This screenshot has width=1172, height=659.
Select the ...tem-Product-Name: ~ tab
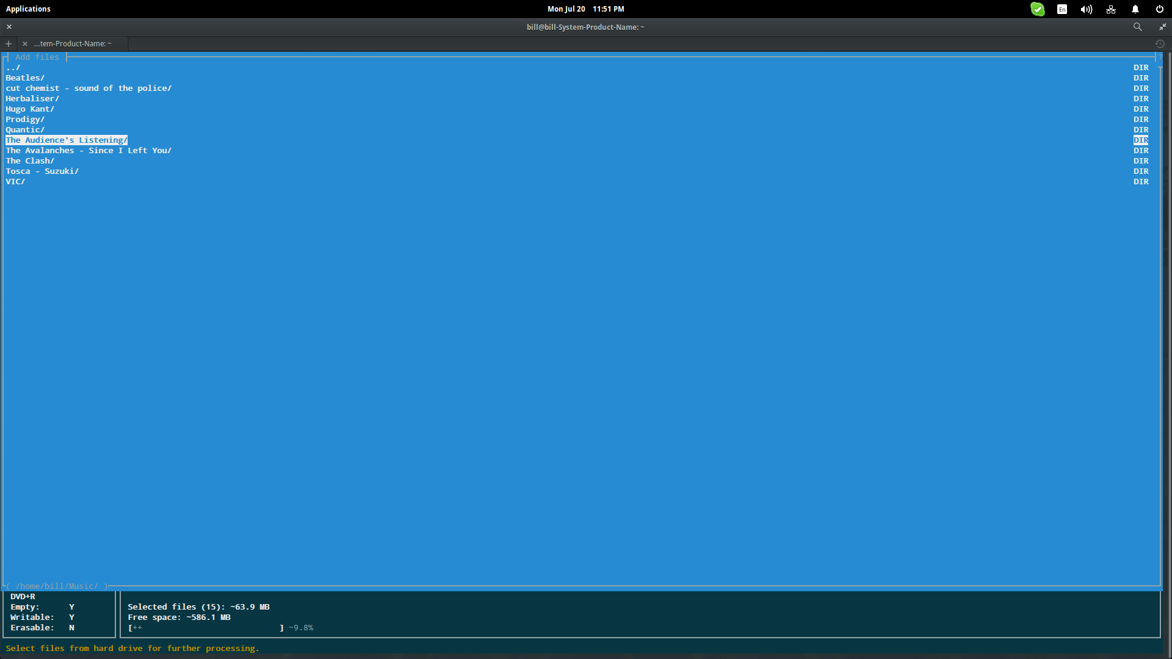pos(73,44)
